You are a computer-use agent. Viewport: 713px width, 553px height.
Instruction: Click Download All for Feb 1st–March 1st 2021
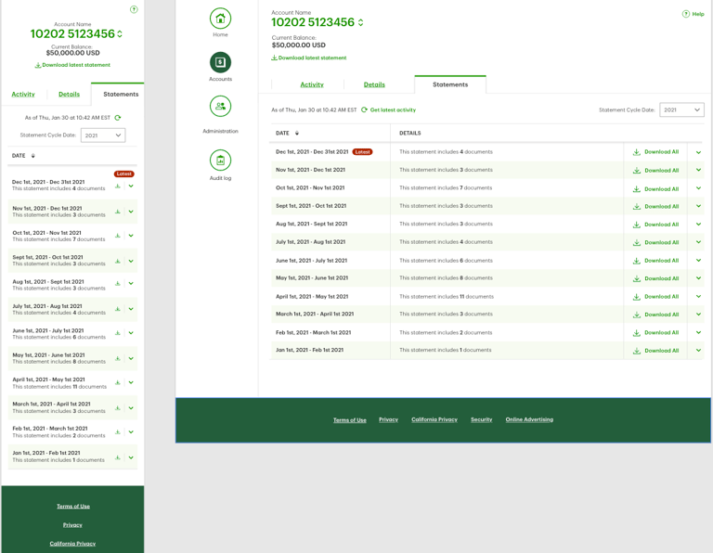pos(655,332)
